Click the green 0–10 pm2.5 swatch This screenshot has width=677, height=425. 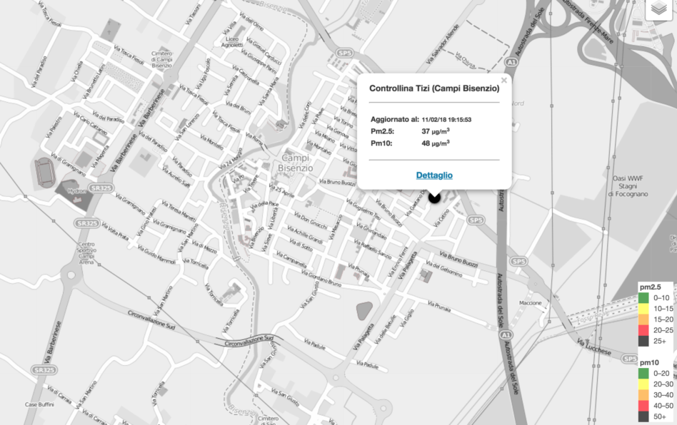(x=643, y=298)
